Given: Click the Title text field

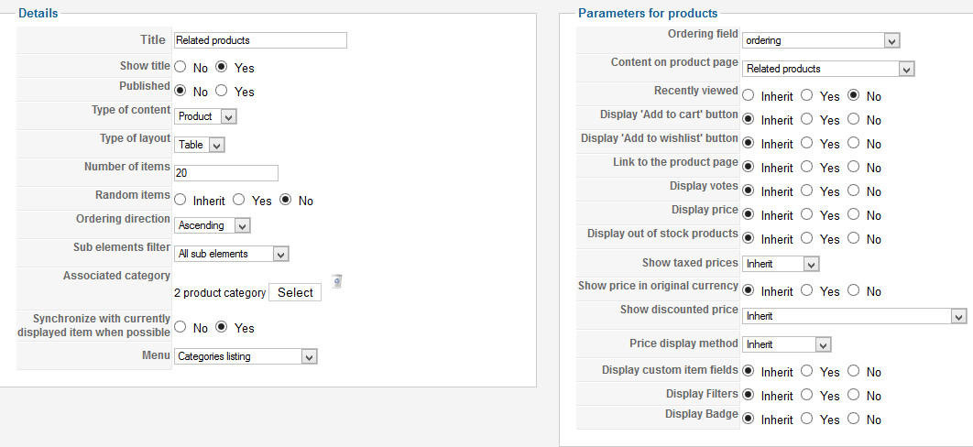Looking at the screenshot, I should 260,40.
